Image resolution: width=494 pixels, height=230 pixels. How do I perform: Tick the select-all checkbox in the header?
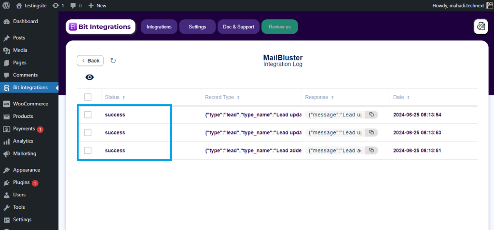coord(88,97)
